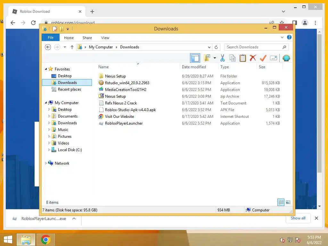Click the Search Downloads input field

[256, 47]
